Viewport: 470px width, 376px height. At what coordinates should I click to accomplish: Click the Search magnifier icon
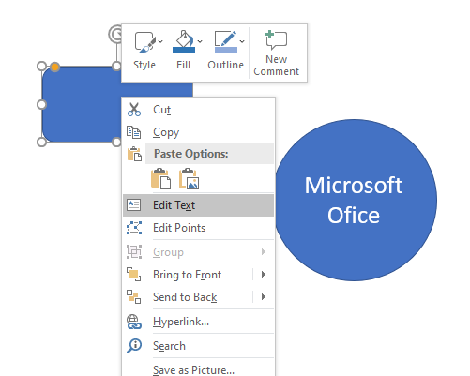pos(134,346)
